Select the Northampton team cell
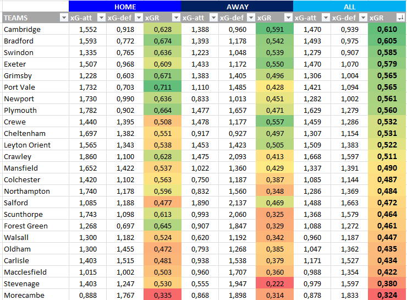 pyautogui.click(x=35, y=191)
